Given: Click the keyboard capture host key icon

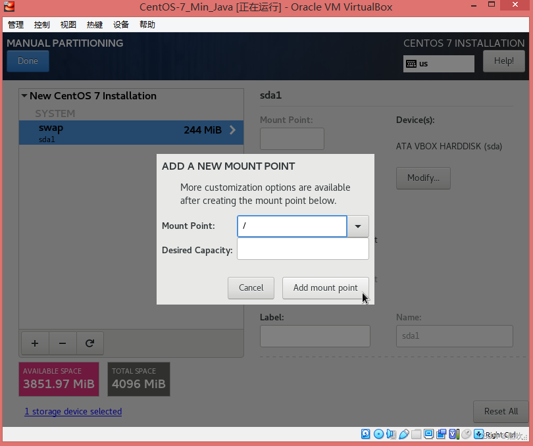Looking at the screenshot, I should 478,434.
